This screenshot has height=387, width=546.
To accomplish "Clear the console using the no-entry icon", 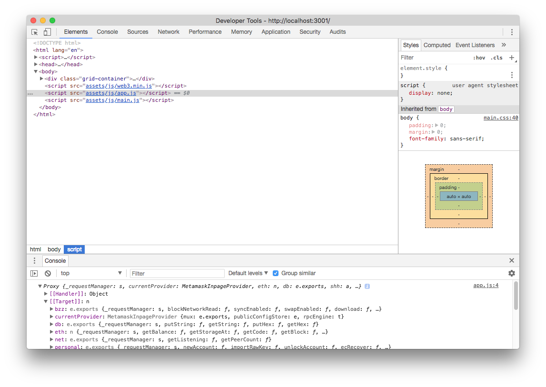I will point(47,273).
